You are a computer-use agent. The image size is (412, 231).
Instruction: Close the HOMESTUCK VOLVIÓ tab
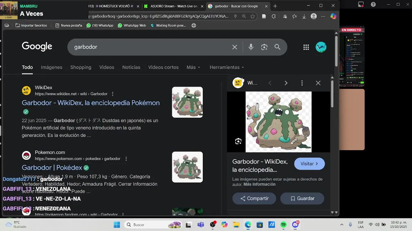(x=138, y=6)
